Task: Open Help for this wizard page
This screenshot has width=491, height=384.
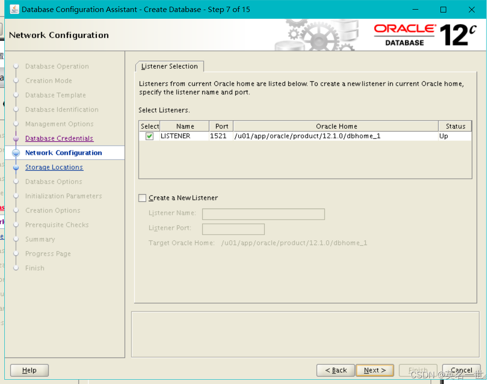Action: pos(29,370)
